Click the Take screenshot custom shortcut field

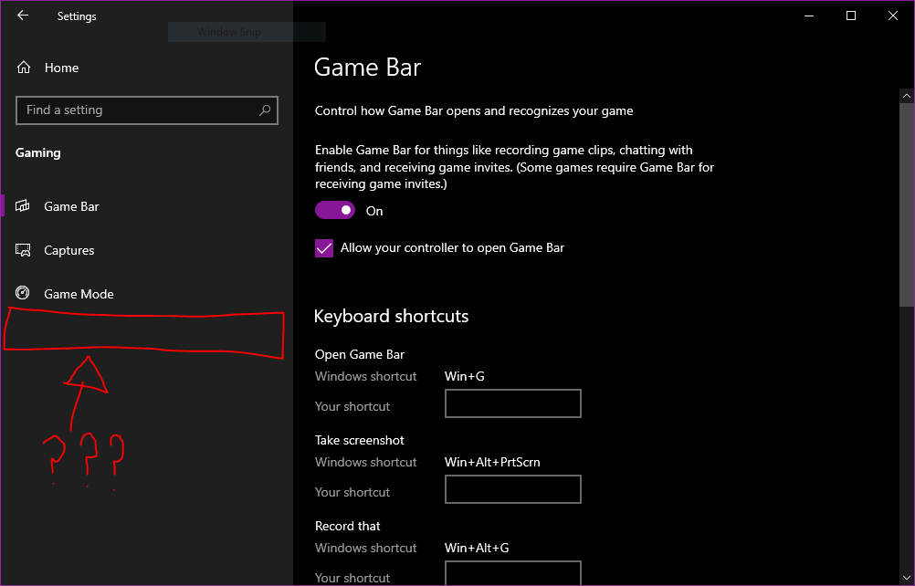[513, 489]
